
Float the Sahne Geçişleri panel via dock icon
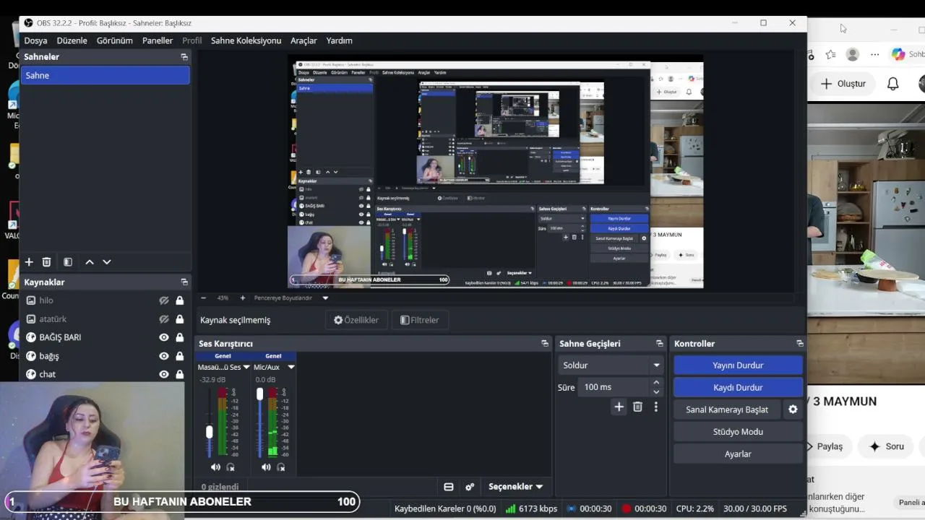660,344
